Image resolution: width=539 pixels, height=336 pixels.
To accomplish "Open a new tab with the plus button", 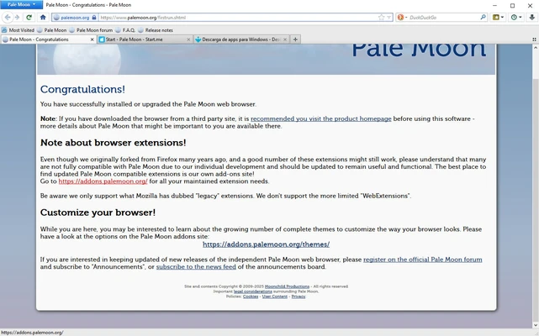I will coord(295,39).
